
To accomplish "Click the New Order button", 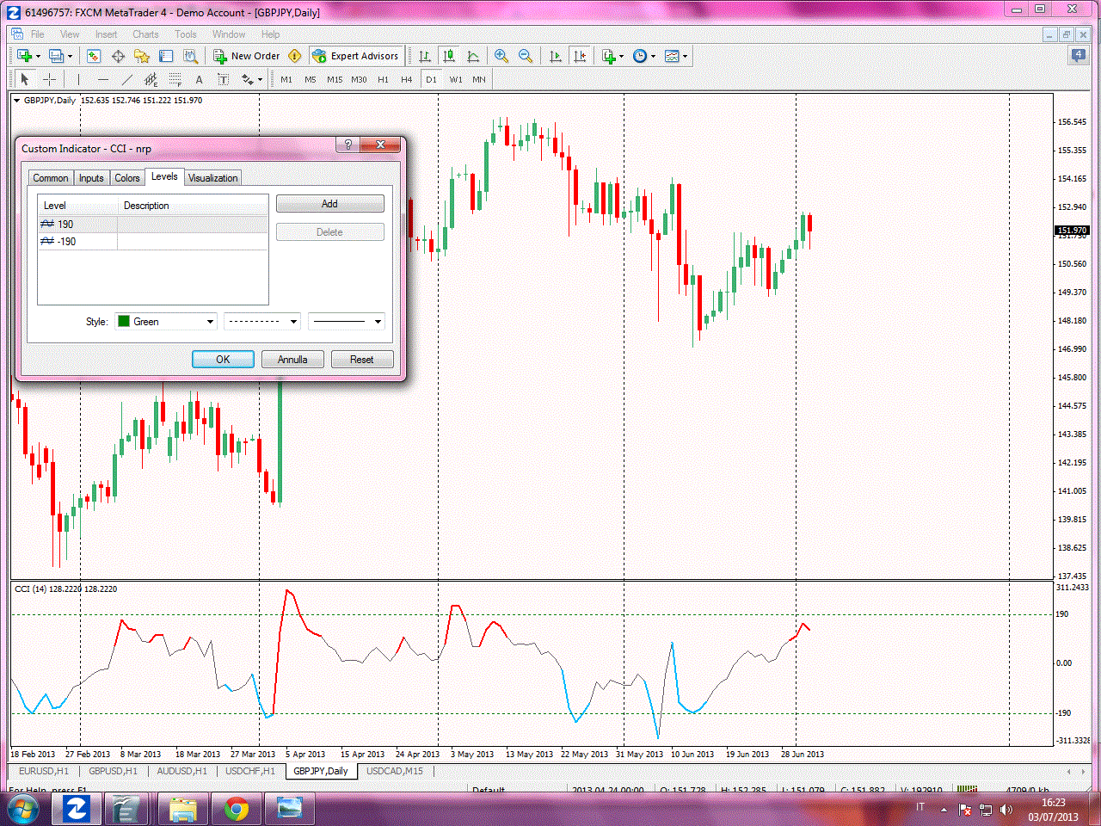I will pos(247,56).
